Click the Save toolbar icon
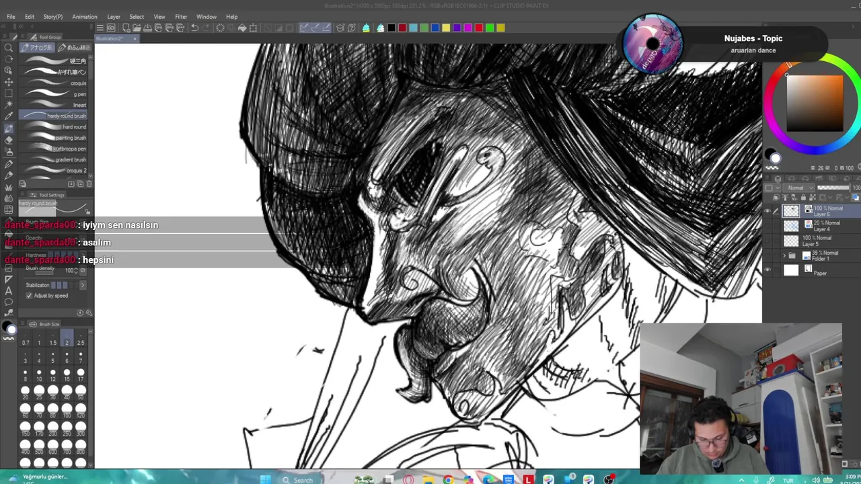Screen dimensions: 861x484 click(148, 28)
